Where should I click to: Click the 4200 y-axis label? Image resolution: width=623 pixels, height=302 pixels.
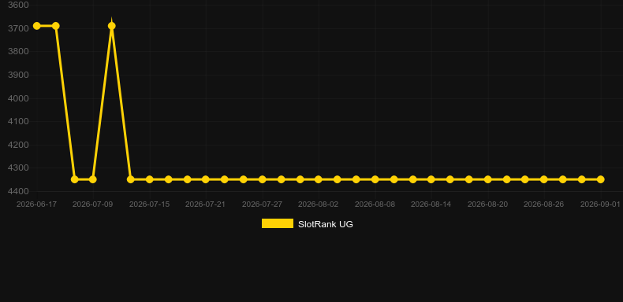(18, 145)
